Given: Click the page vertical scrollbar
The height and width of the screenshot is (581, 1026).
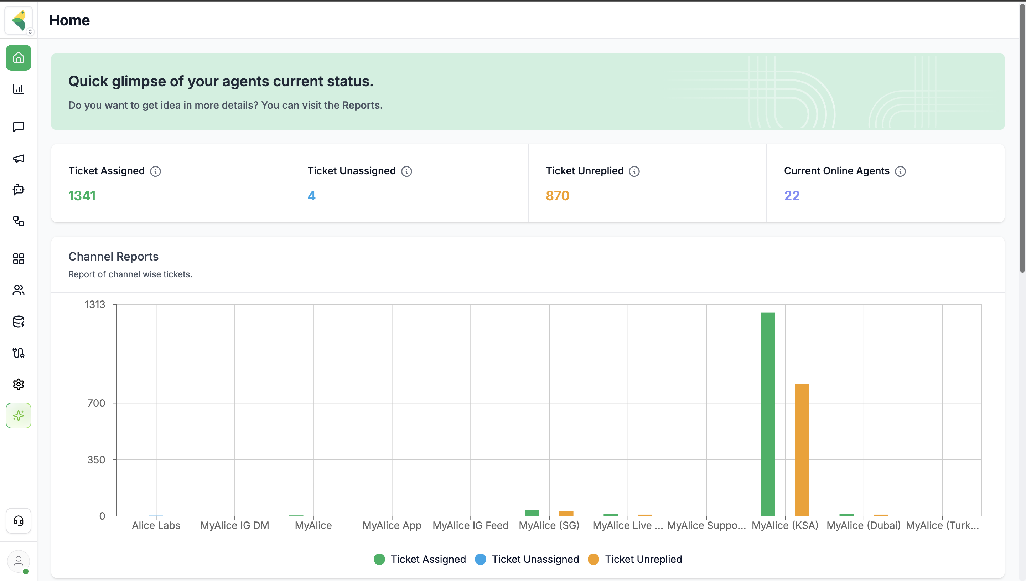Looking at the screenshot, I should point(1022,138).
